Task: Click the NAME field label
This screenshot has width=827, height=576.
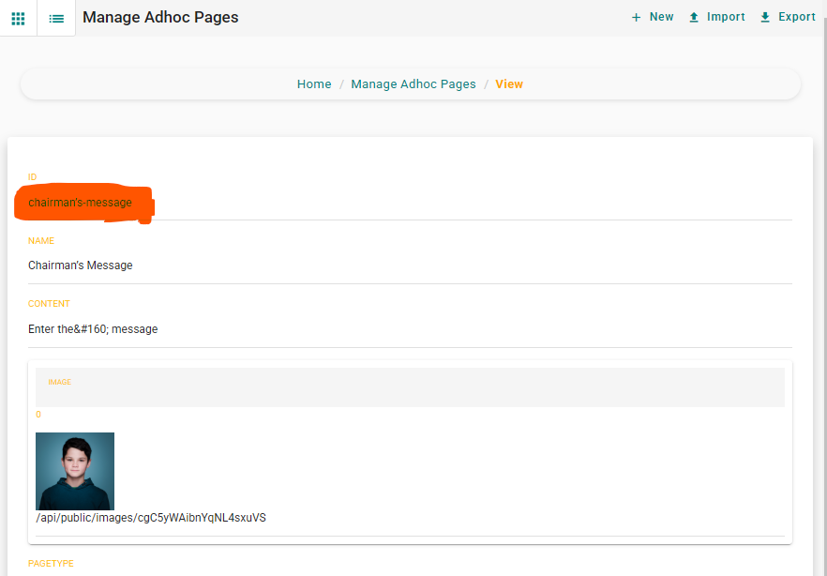Action: [x=41, y=240]
